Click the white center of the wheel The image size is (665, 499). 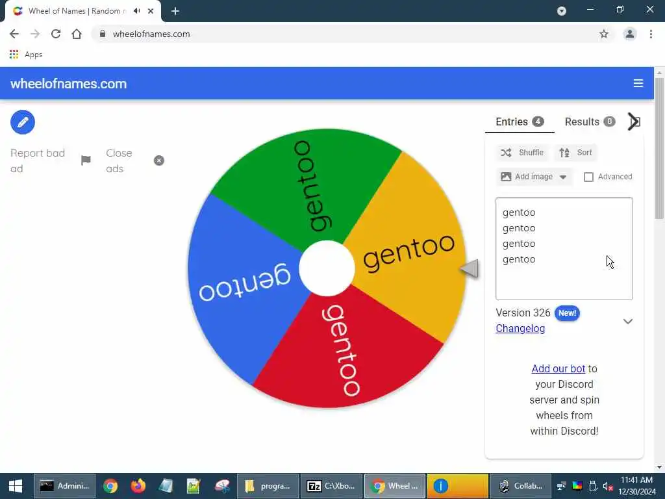point(327,268)
